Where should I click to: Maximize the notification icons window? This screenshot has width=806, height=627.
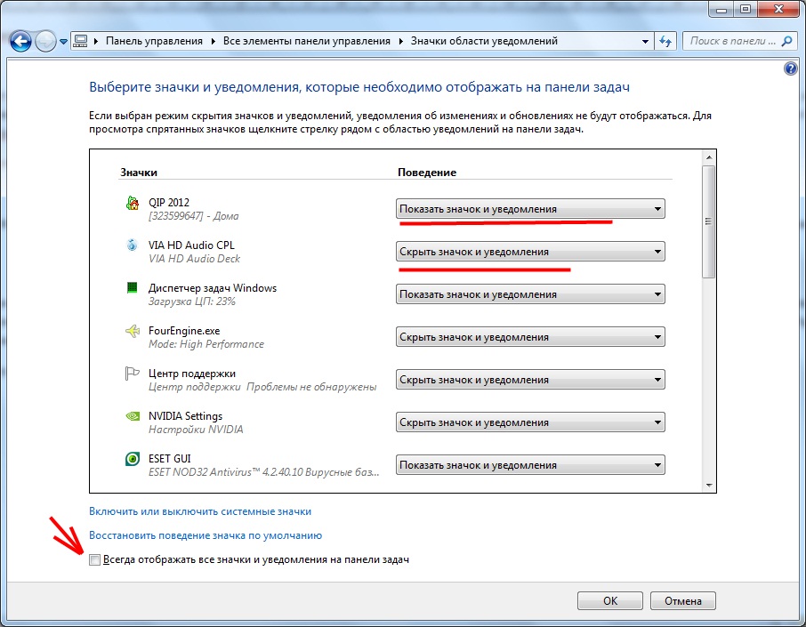pos(746,9)
